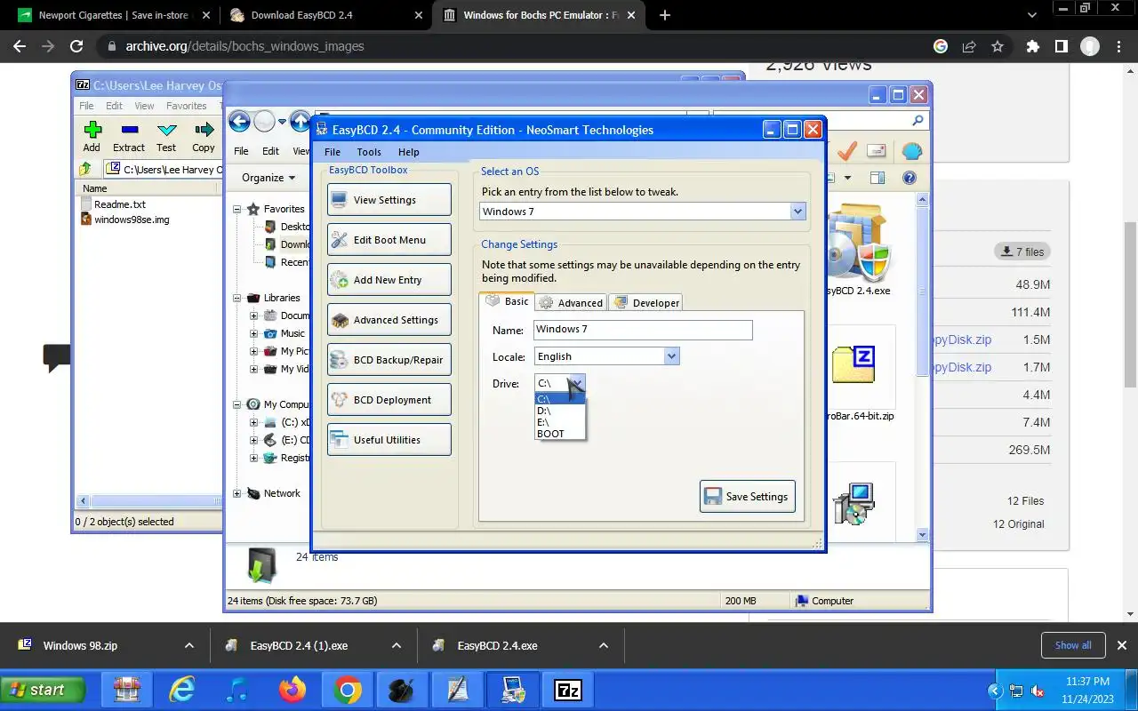Viewport: 1138px width, 711px height.
Task: Open Chrome from taskbar
Action: pyautogui.click(x=347, y=690)
